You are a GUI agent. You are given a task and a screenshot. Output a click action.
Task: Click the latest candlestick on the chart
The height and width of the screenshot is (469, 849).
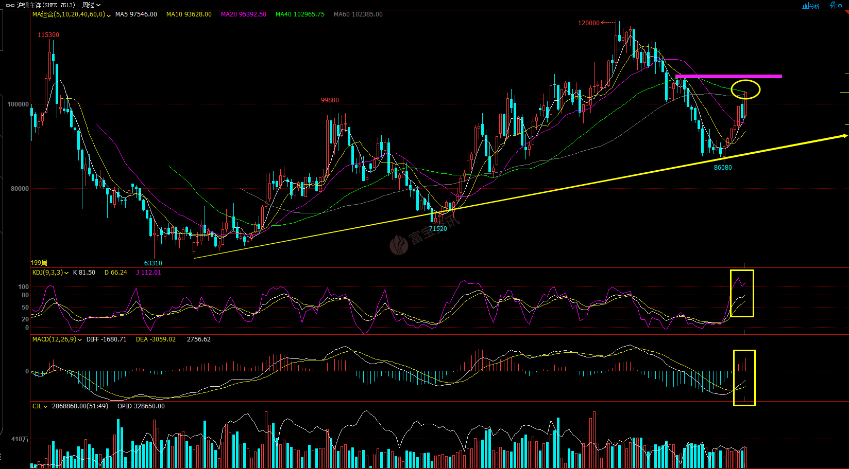(745, 104)
